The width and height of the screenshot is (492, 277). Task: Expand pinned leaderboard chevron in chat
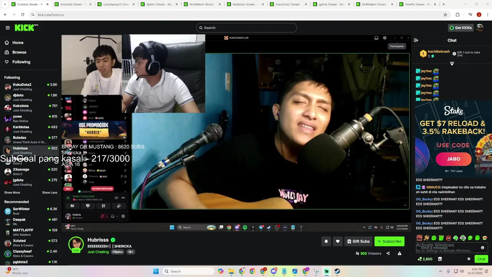[452, 63]
